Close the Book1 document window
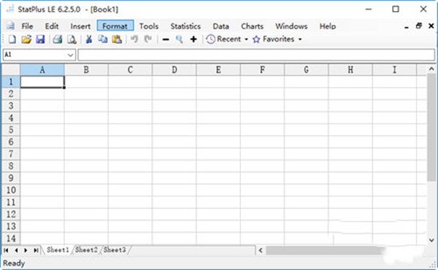Image resolution: width=438 pixels, height=270 pixels. [431, 26]
